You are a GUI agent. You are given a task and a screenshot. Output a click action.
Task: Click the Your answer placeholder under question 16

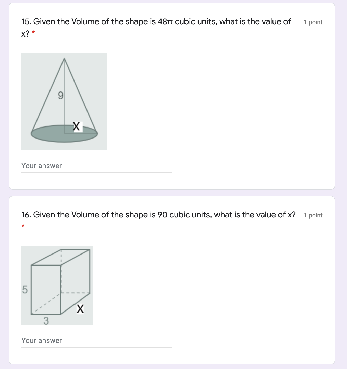click(x=41, y=340)
